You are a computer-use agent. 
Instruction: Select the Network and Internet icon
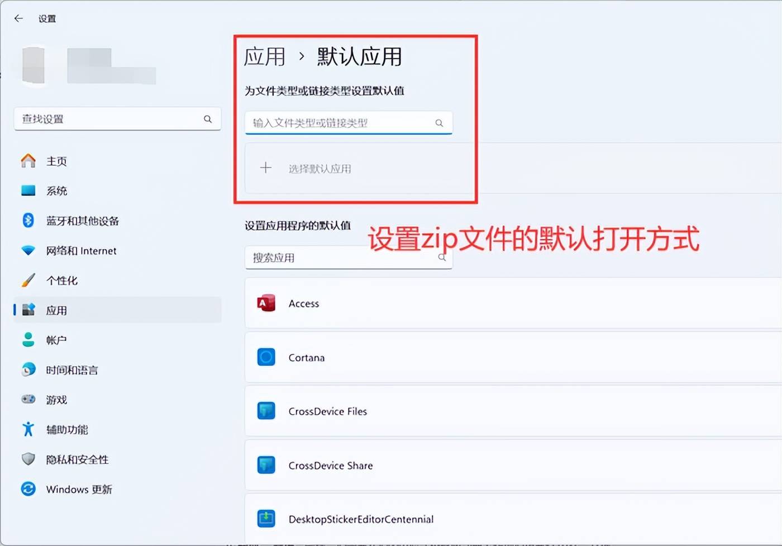pos(28,251)
